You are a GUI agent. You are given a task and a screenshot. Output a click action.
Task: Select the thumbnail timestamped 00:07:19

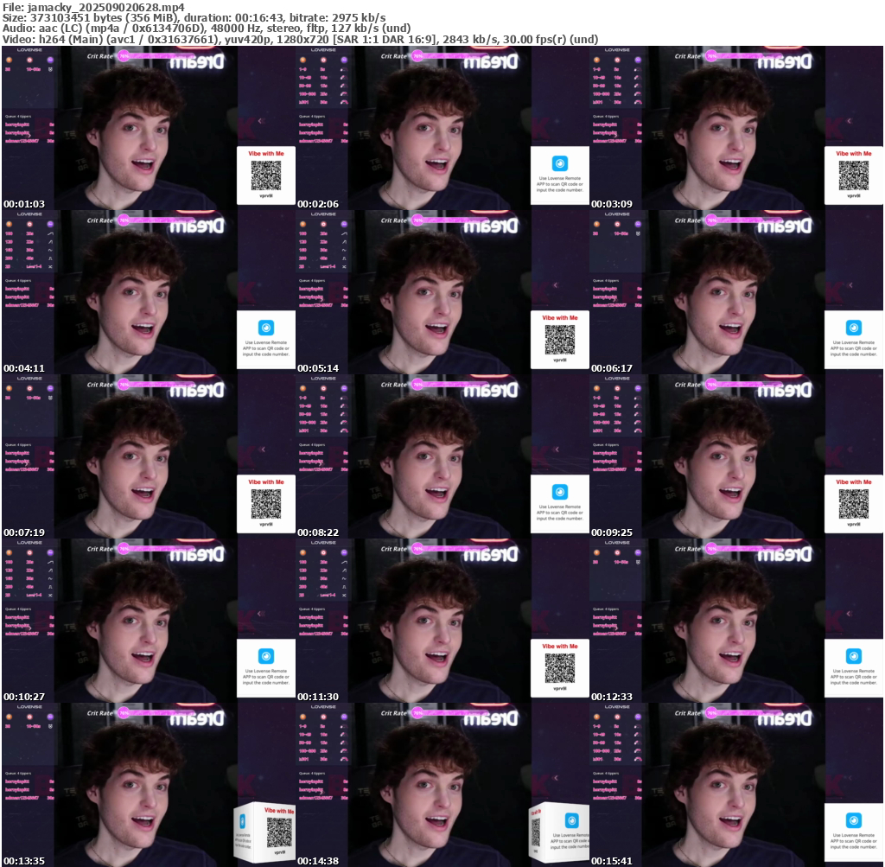pyautogui.click(x=148, y=456)
